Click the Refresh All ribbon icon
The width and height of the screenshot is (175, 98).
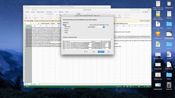point(42,16)
